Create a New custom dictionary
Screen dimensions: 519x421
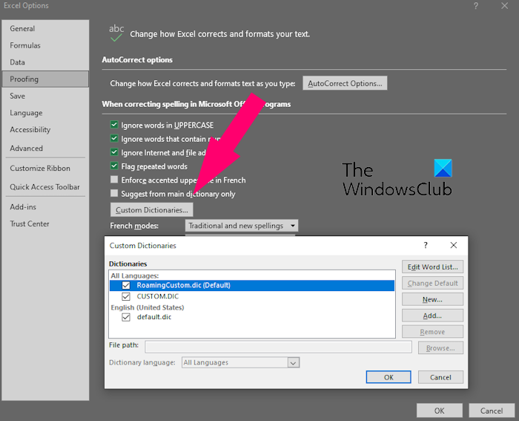point(432,299)
